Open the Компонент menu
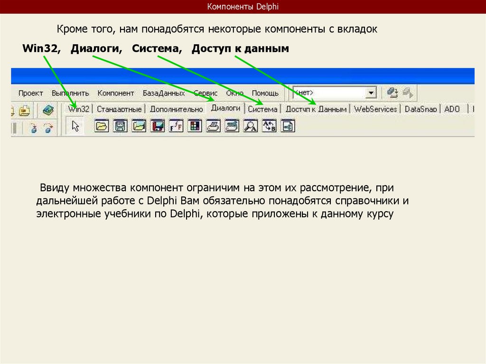 116,93
